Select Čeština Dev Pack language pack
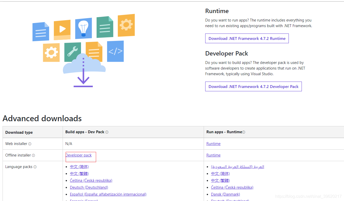The width and height of the screenshot is (344, 201). coord(91,181)
